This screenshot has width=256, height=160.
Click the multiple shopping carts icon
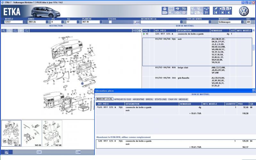[206, 9]
